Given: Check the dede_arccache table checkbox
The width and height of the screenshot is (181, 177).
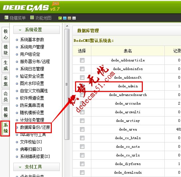Looking at the screenshot, I should tap(82, 103).
